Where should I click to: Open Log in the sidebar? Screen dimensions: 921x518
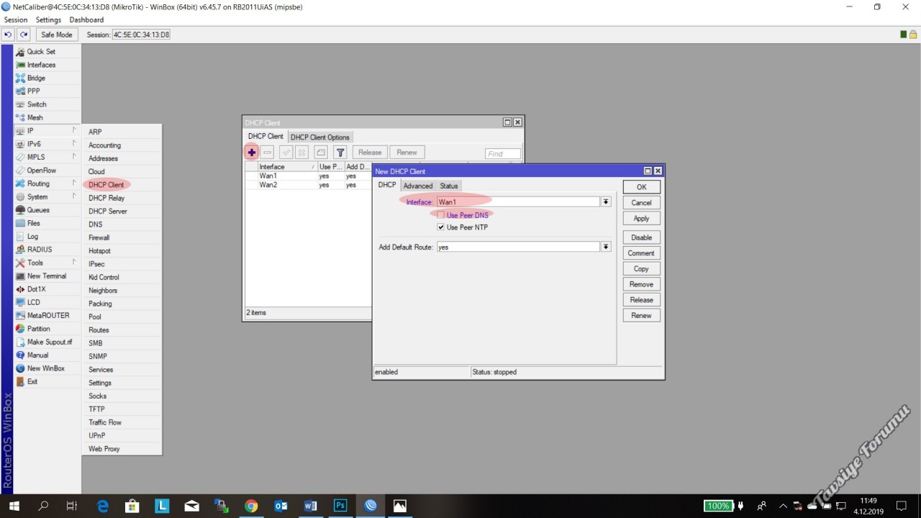tap(32, 236)
